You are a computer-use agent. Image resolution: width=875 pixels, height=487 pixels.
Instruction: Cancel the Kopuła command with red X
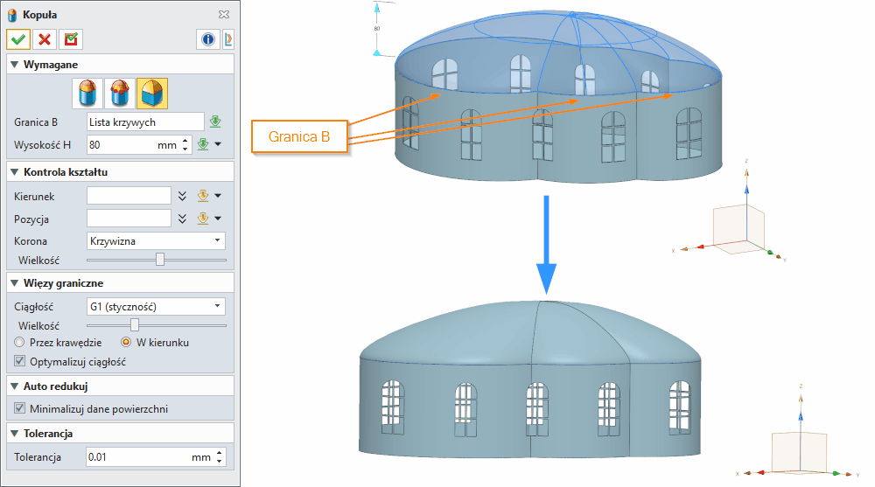[x=44, y=39]
